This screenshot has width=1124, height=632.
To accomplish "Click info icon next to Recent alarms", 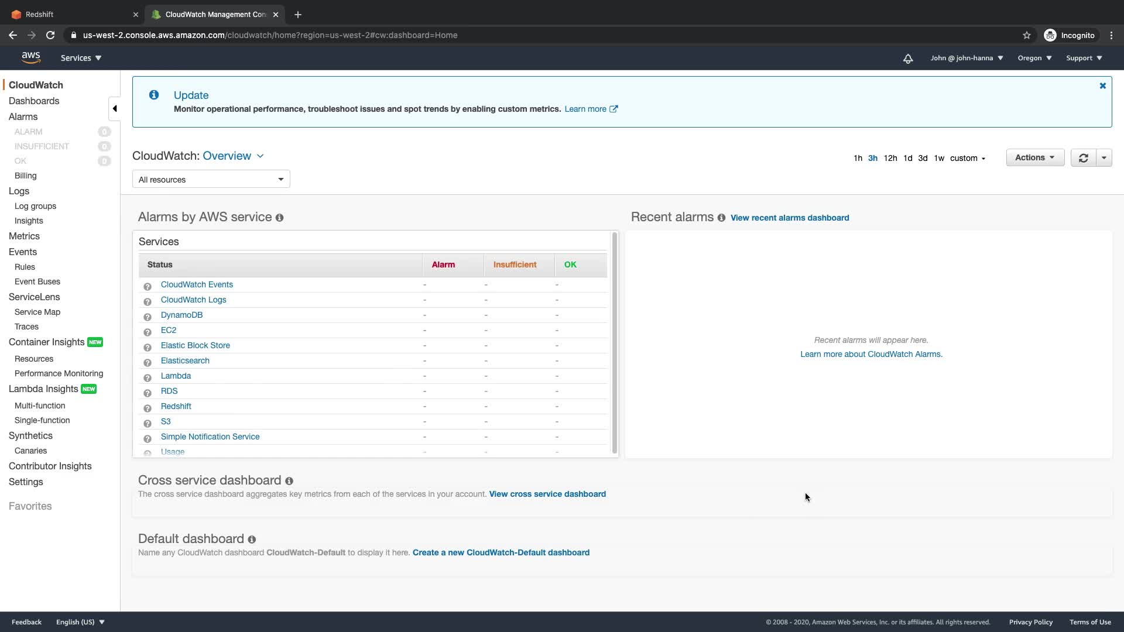I will 721,218.
